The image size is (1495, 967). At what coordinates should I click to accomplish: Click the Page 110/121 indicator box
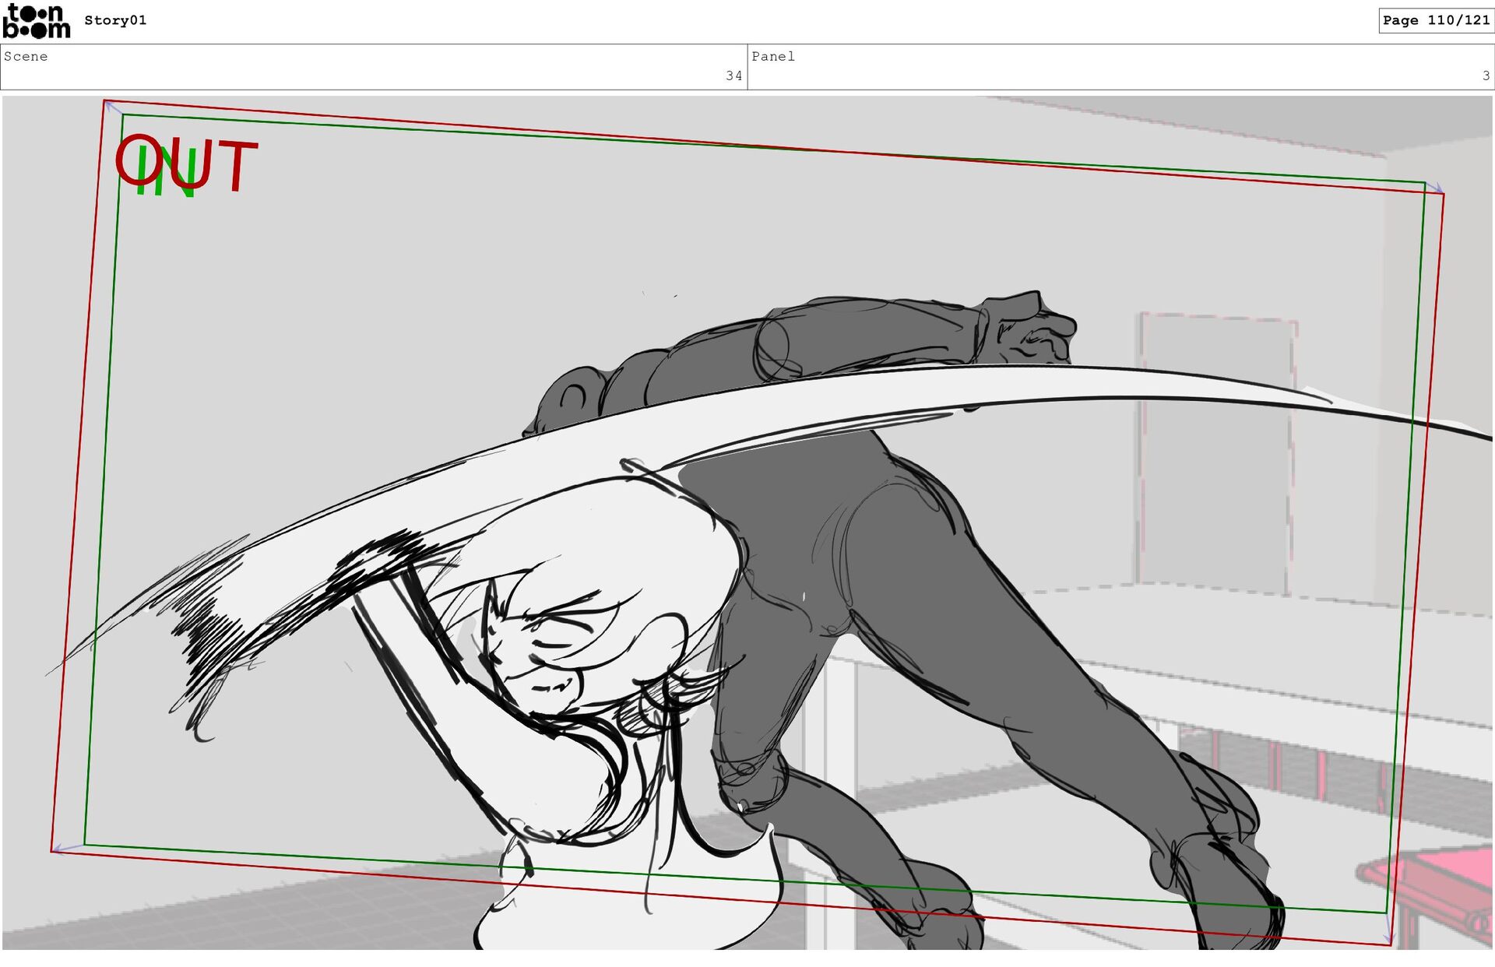(x=1435, y=20)
